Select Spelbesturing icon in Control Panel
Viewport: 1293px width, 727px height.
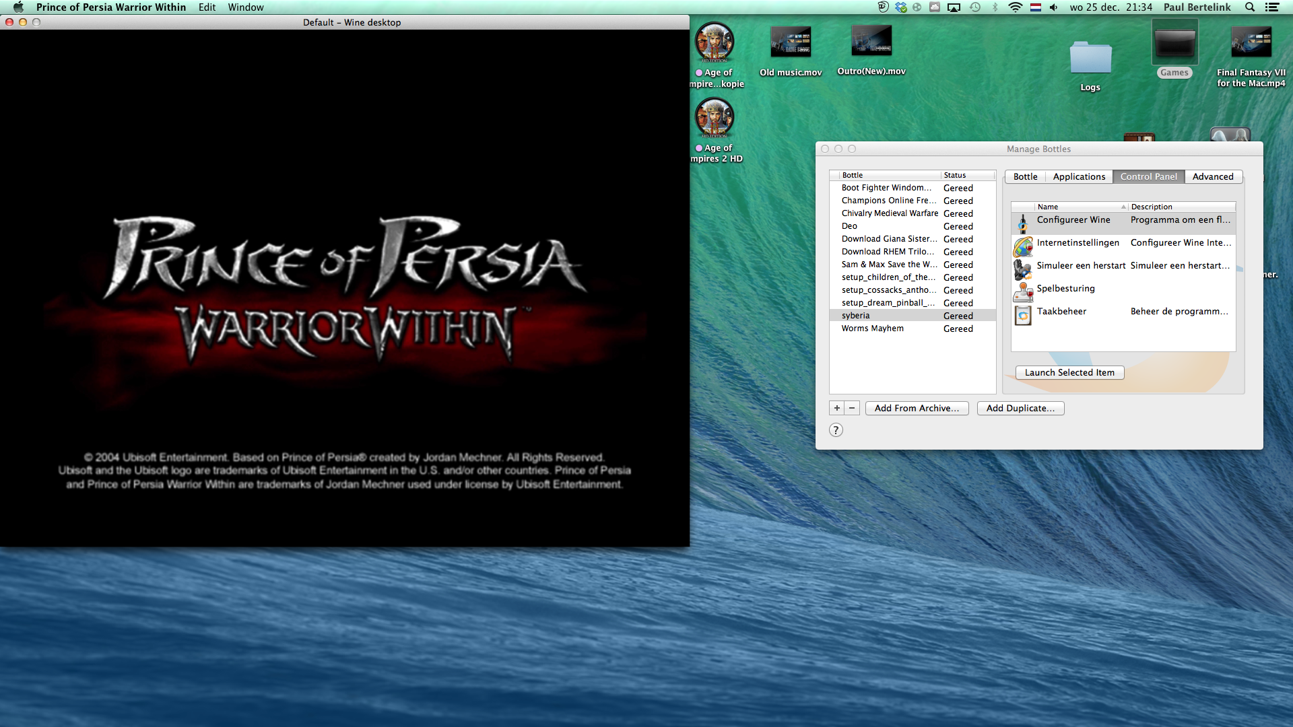tap(1023, 287)
